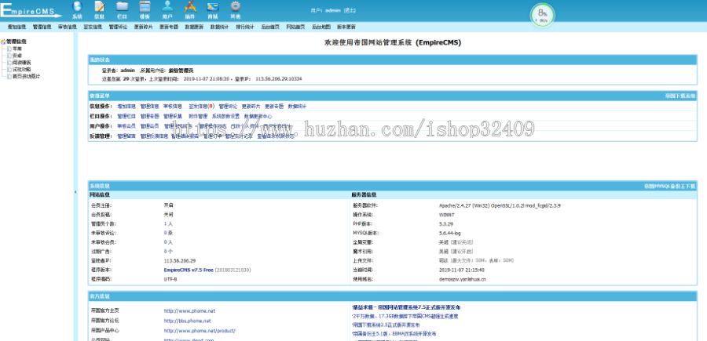This screenshot has width=707, height=341.
Task: Click the page icon next to 安卓
Action: pos(9,56)
